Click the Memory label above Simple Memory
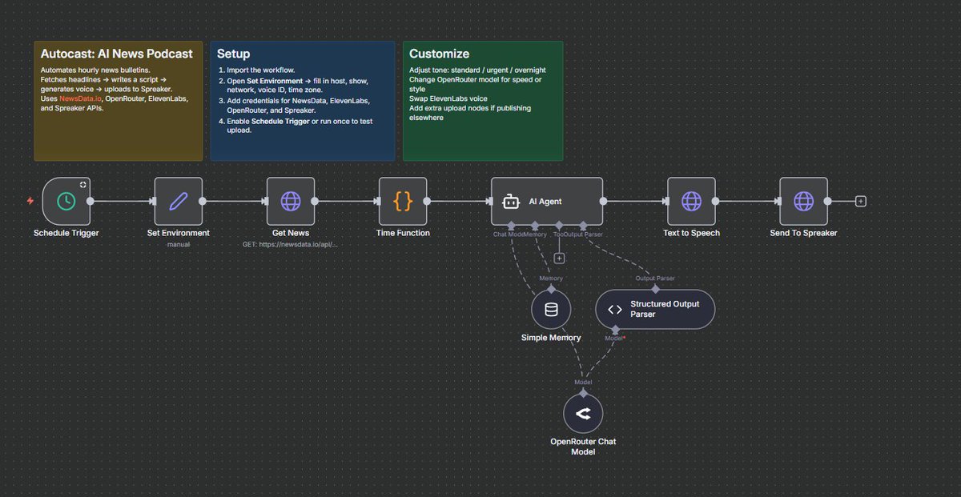 551,279
